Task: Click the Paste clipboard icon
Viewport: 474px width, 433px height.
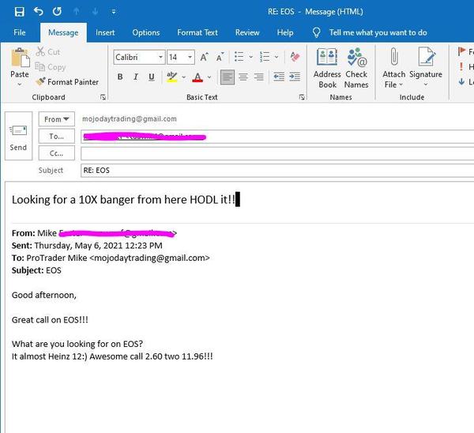Action: click(20, 60)
